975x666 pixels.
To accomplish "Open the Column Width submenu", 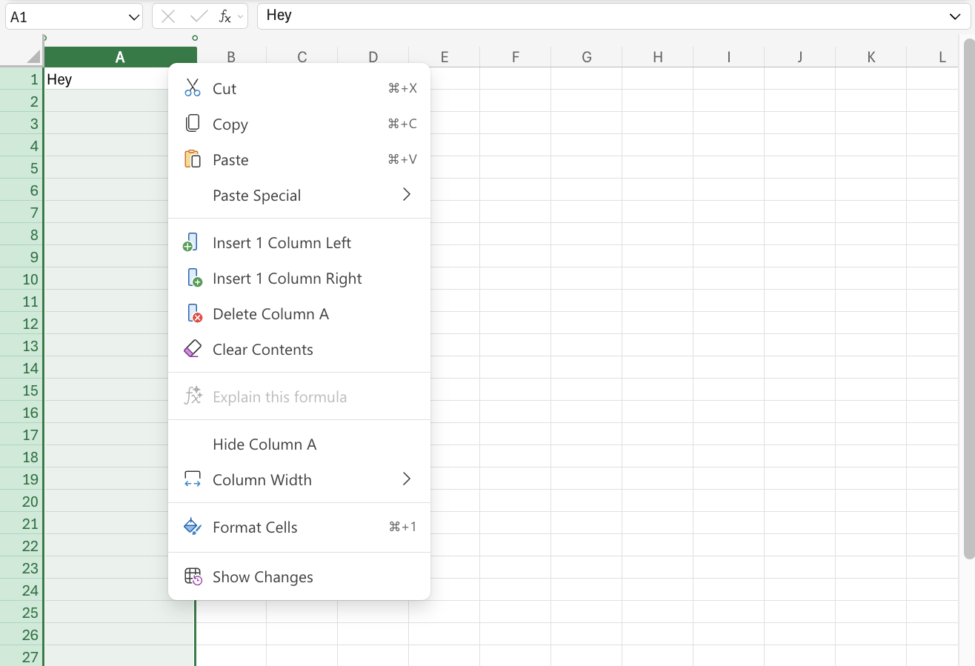I will pos(406,479).
